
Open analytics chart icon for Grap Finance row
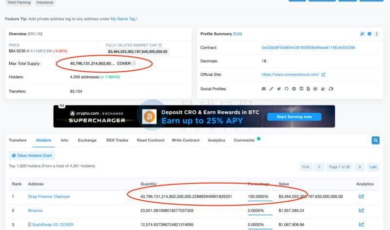click(x=361, y=196)
